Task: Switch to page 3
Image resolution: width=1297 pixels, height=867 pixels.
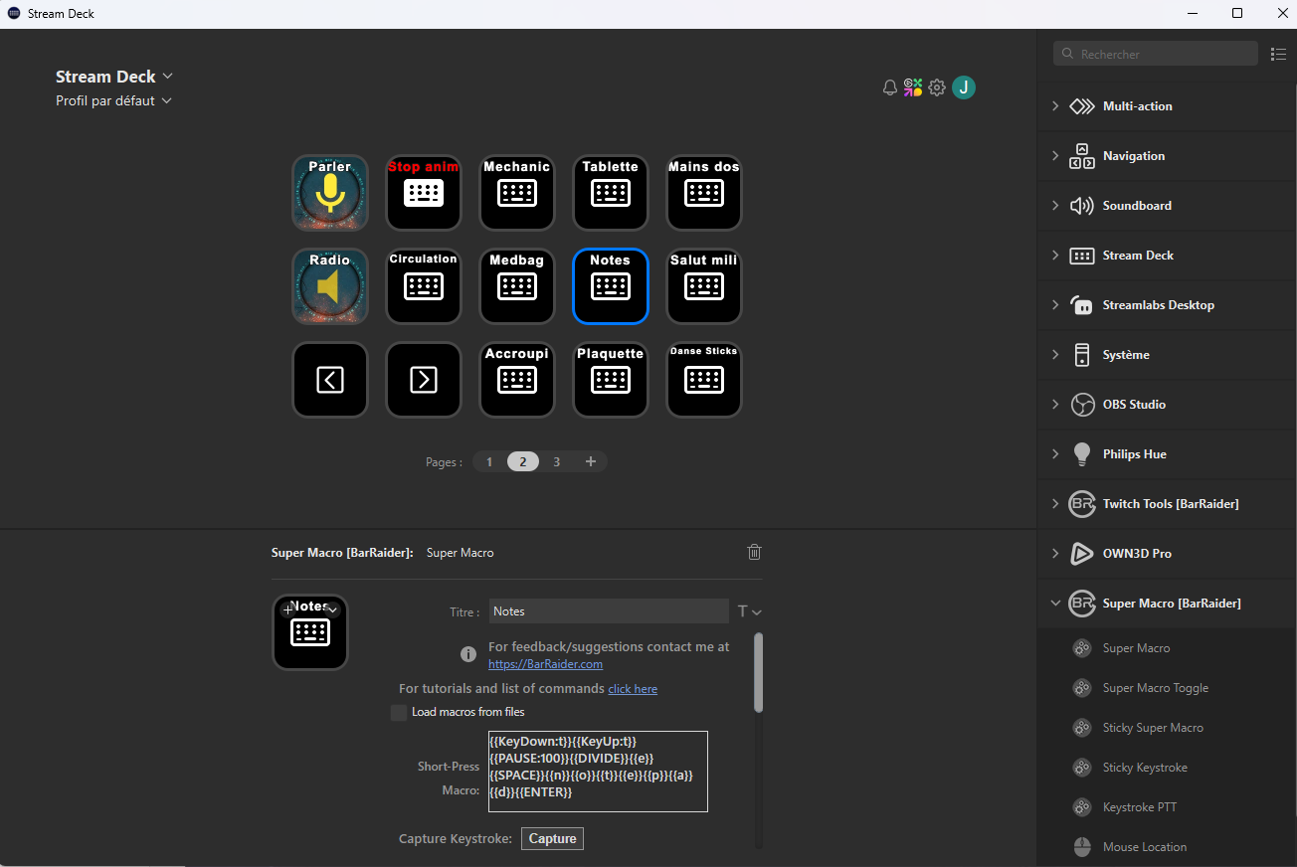Action: 557,461
